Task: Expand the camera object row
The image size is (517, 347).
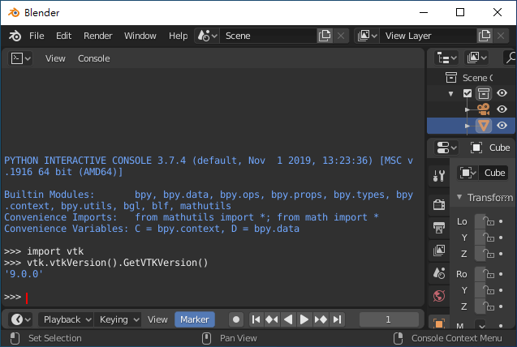Action: pyautogui.click(x=467, y=109)
